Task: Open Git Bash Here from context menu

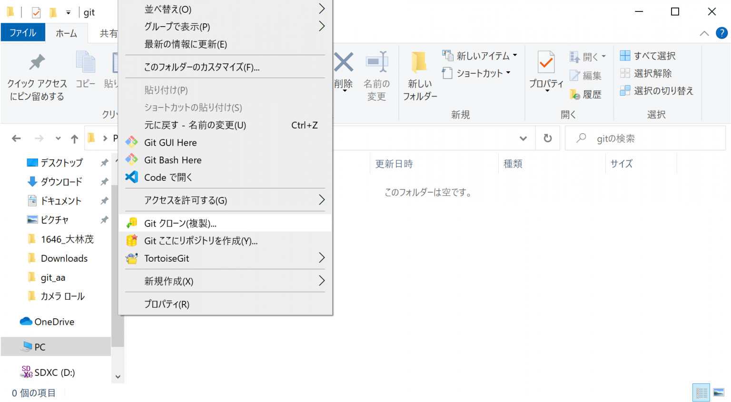Action: tap(173, 160)
